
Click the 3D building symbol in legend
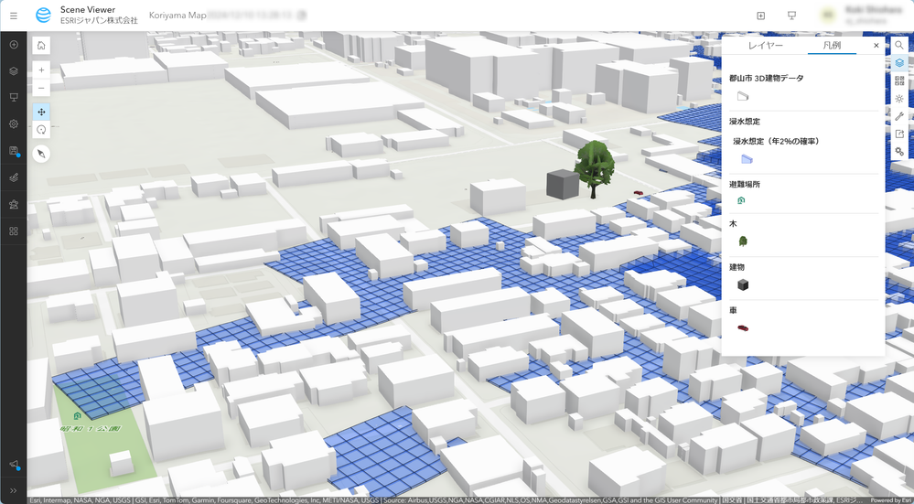pyautogui.click(x=743, y=97)
